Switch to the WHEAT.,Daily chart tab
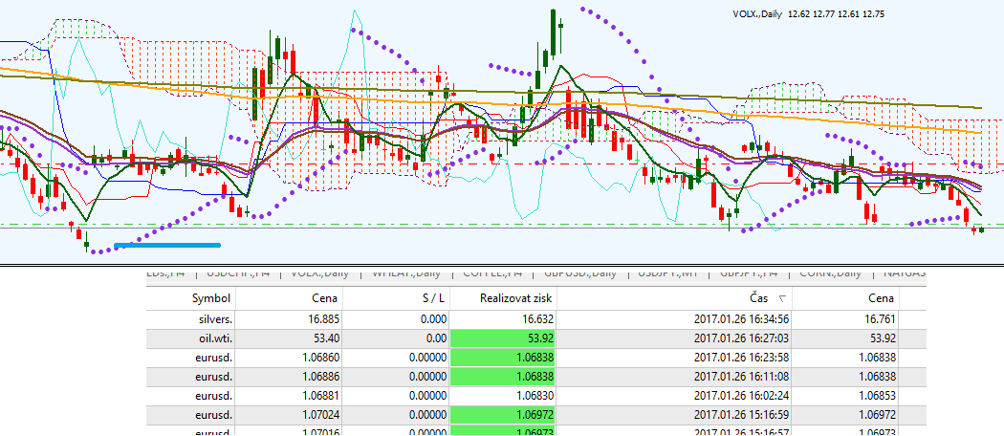The height and width of the screenshot is (436, 1004). pyautogui.click(x=406, y=272)
